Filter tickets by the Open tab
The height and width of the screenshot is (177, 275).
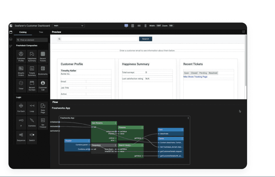click(186, 73)
